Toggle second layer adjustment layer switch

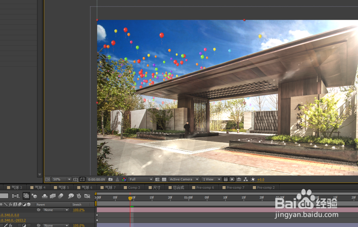point(24,225)
